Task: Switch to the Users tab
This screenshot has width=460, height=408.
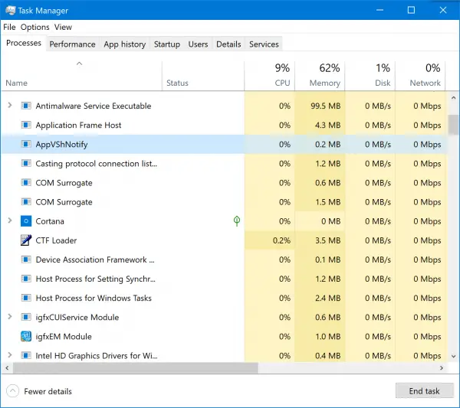Action: tap(198, 44)
